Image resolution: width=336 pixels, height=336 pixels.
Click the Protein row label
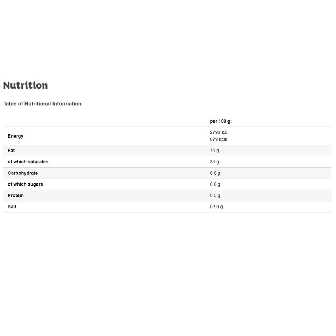[16, 195]
